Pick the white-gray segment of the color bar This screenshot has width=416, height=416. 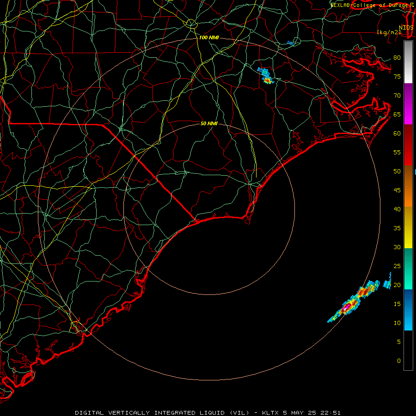pos(408,62)
